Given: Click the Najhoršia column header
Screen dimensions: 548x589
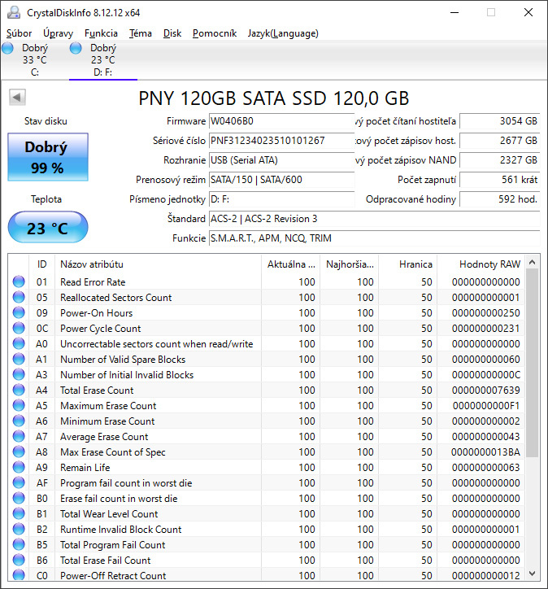Looking at the screenshot, I should (x=349, y=264).
